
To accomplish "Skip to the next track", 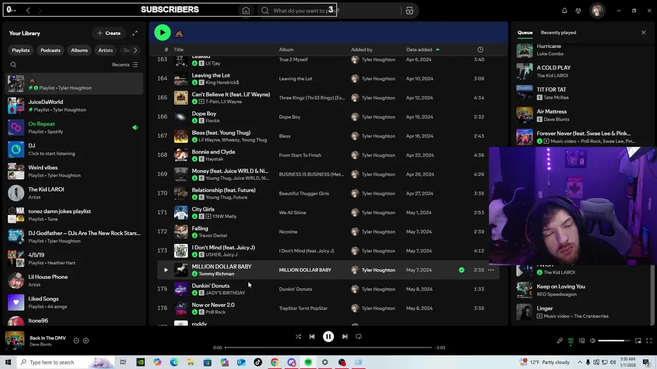I will pos(345,337).
